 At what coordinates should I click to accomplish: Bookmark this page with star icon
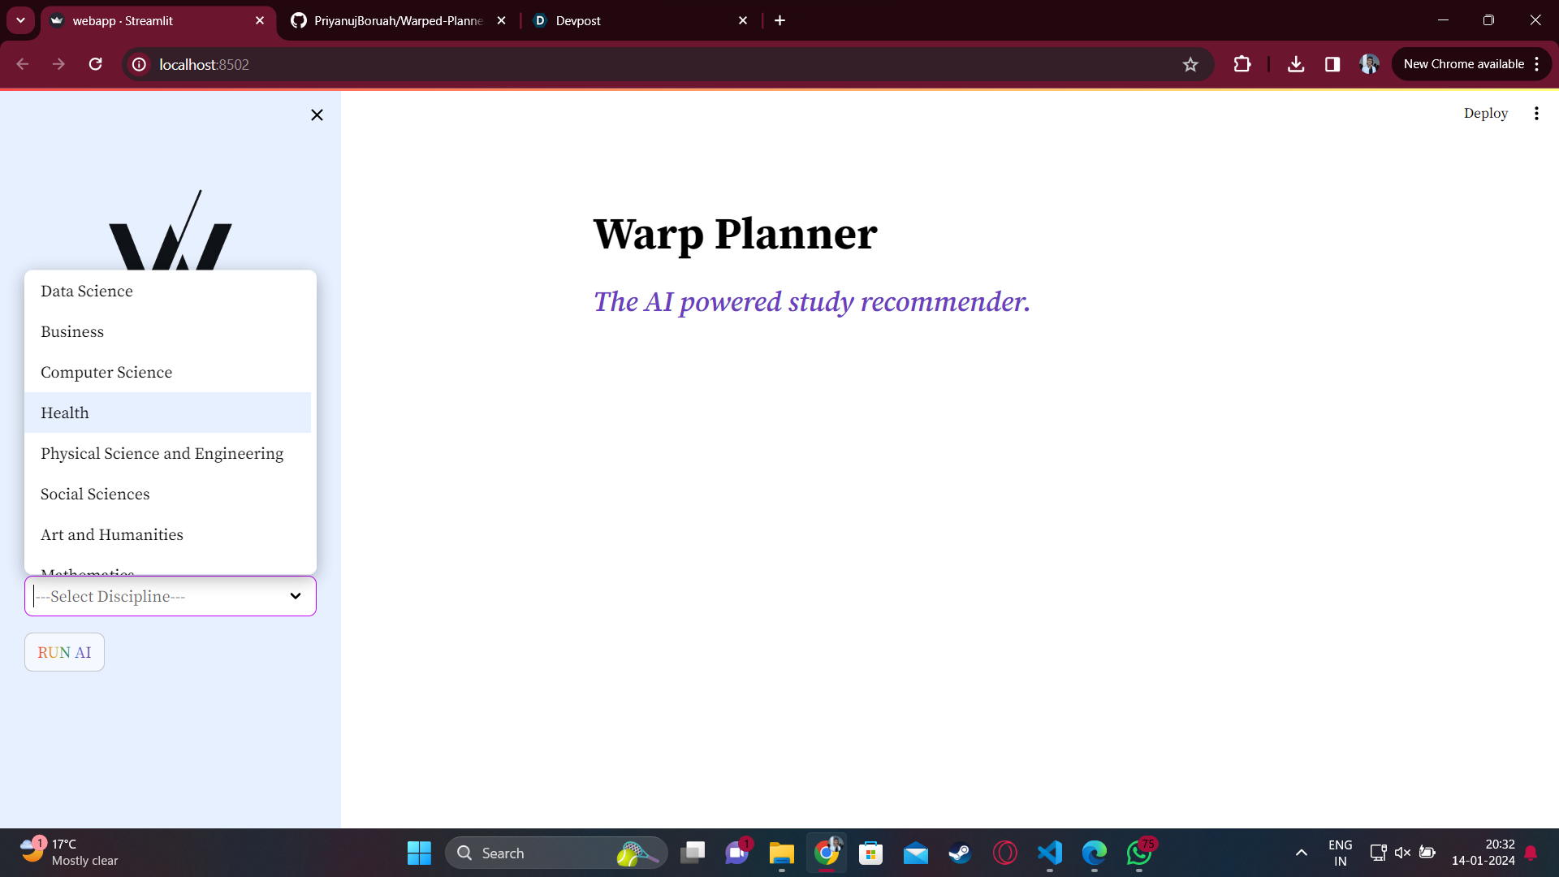[1190, 65]
